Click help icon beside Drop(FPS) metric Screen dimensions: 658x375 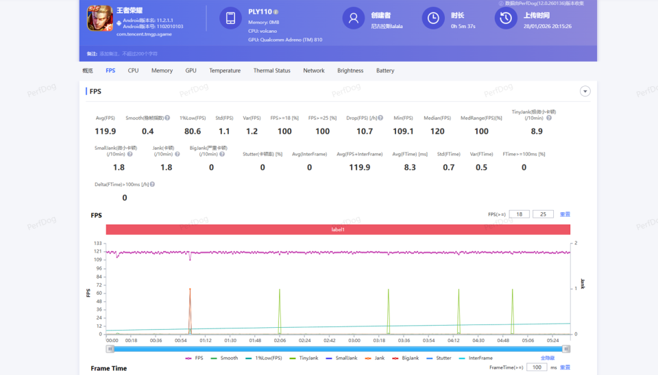[380, 118]
